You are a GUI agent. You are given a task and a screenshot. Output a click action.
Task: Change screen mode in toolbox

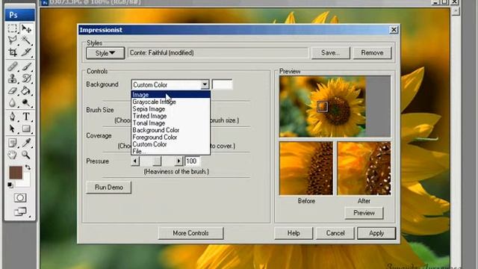(20, 211)
